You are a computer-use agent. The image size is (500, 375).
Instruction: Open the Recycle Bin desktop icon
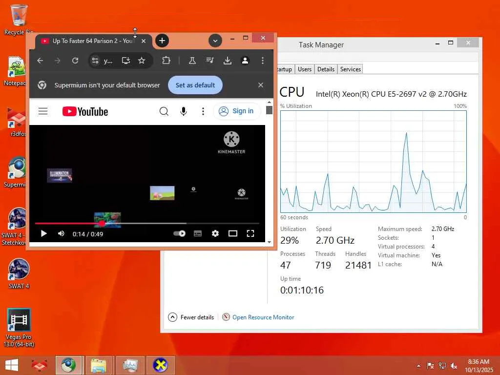(18, 20)
